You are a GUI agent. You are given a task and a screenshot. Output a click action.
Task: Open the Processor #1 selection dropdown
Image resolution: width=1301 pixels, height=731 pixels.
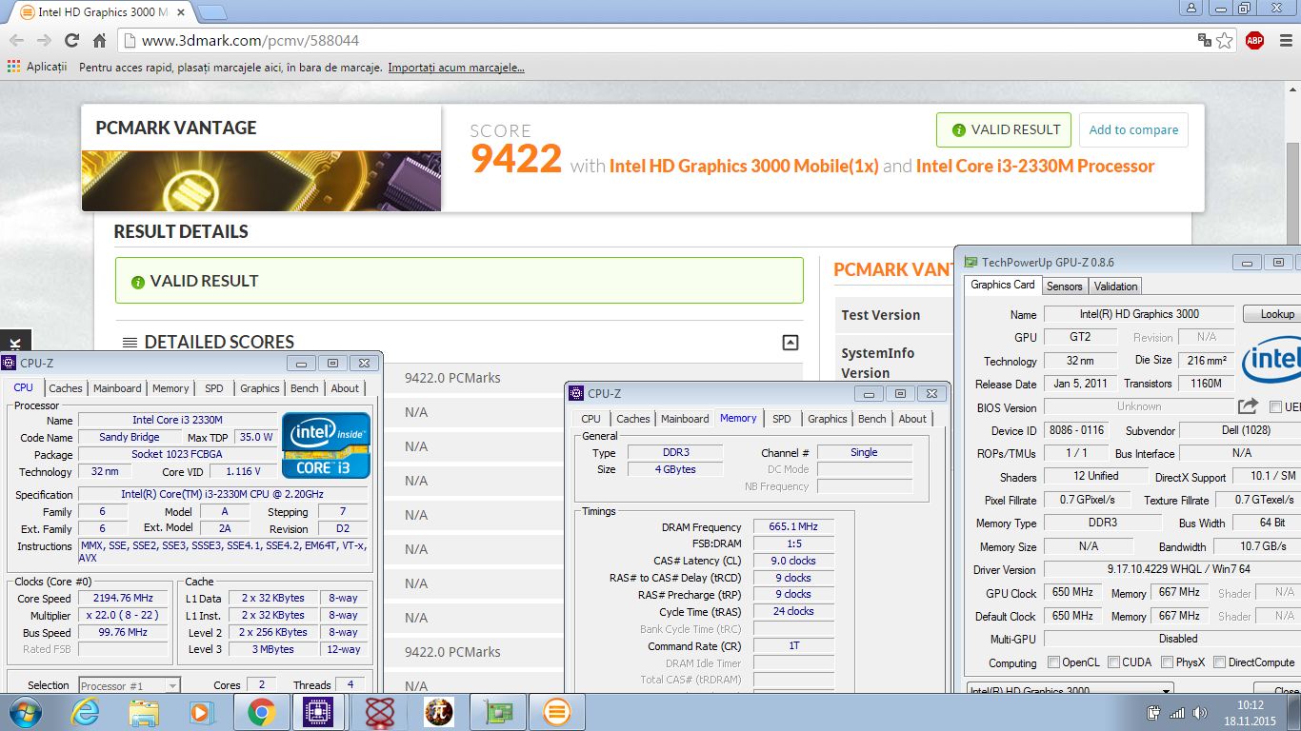tap(129, 685)
